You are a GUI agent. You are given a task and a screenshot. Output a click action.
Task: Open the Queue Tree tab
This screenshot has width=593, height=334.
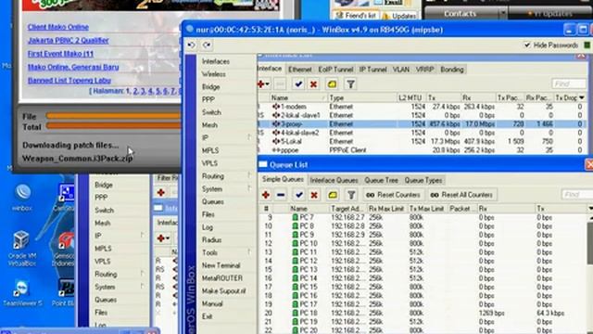(381, 181)
